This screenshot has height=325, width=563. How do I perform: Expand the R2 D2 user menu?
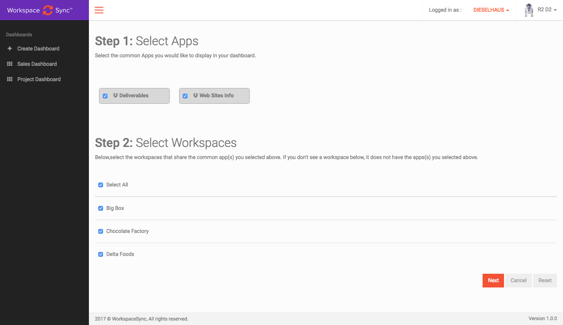[547, 10]
